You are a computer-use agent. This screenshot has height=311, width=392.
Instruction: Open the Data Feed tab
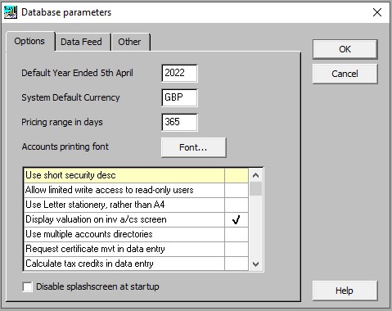tap(82, 42)
